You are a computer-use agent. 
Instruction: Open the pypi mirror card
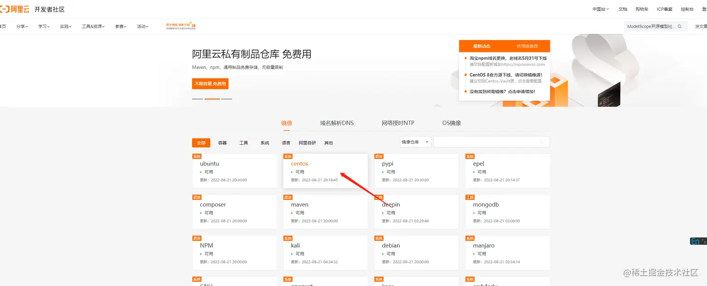(x=416, y=171)
